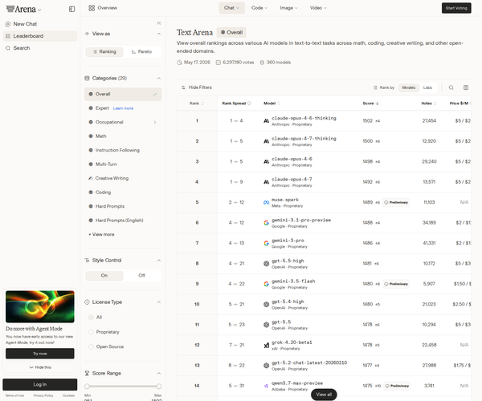Click the Log In button
Image resolution: width=482 pixels, height=401 pixels.
[x=40, y=384]
